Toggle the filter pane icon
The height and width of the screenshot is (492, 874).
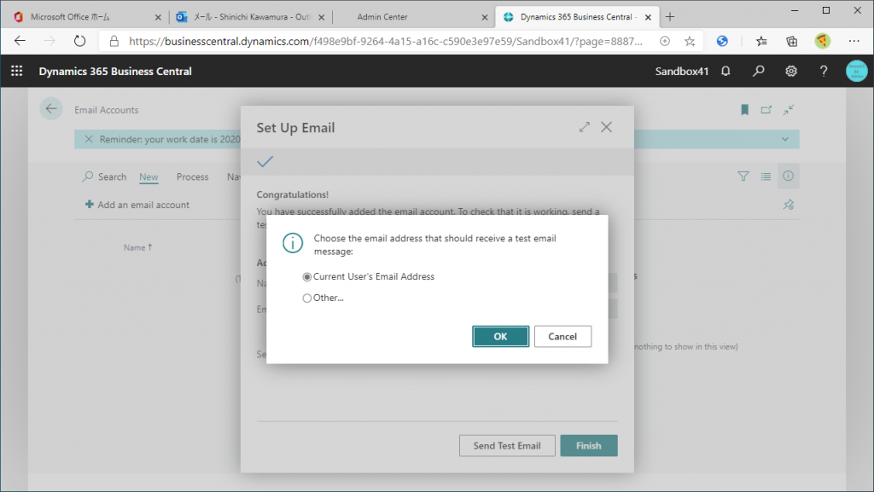(743, 177)
